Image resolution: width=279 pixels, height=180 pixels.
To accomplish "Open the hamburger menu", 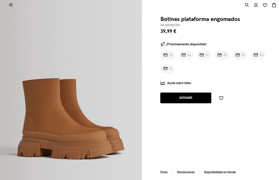I will 11,5.
